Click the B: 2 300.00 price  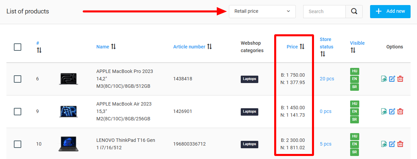point(293,140)
